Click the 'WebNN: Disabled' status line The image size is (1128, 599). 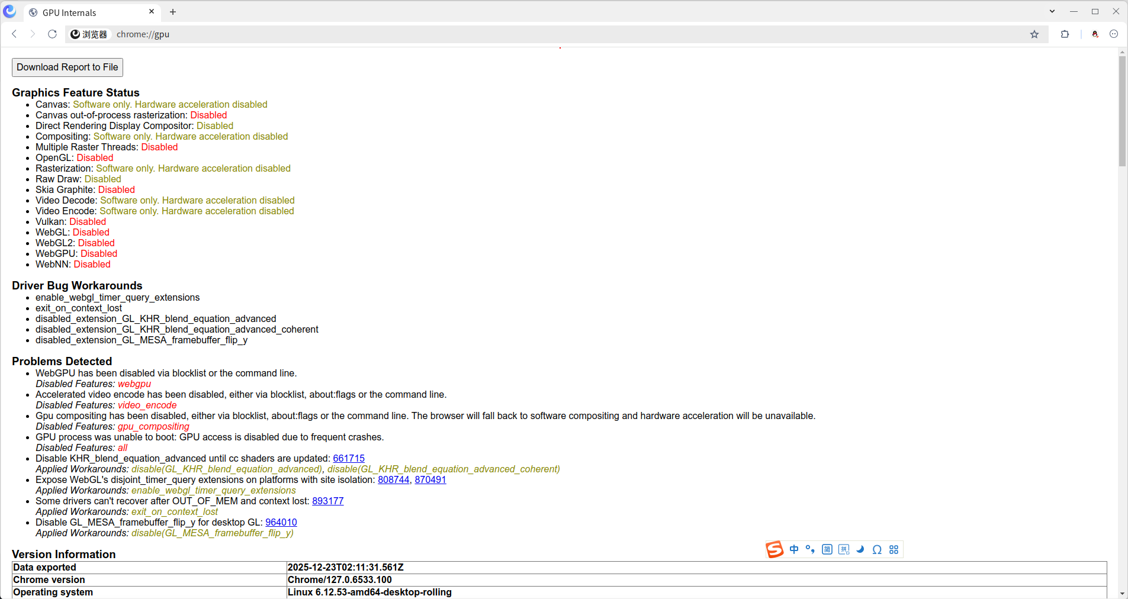(x=73, y=265)
